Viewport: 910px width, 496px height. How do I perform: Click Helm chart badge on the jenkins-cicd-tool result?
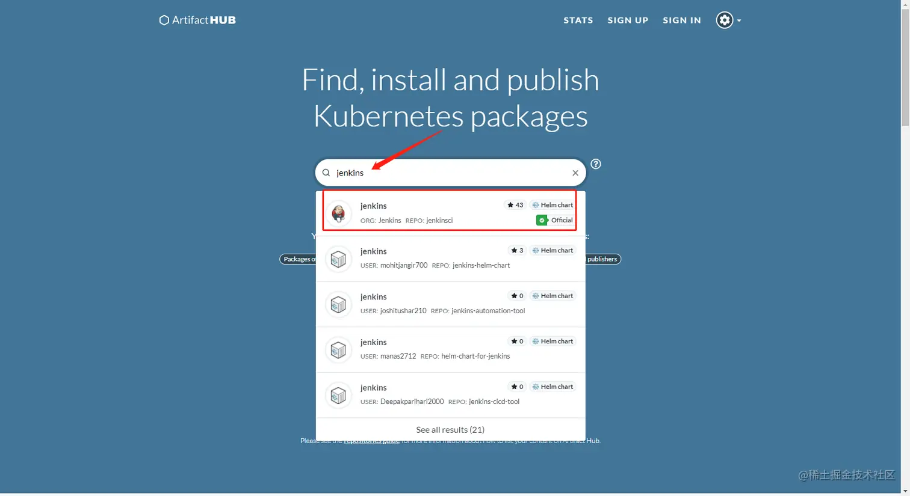tap(552, 387)
